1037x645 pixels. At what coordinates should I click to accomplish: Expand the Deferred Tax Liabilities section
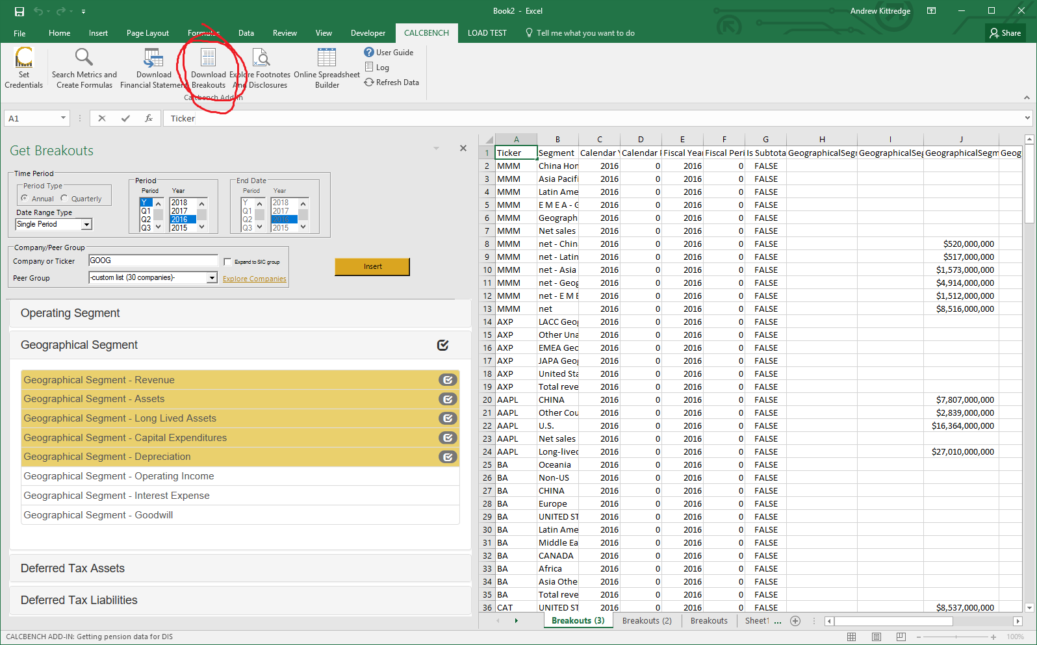coord(240,600)
